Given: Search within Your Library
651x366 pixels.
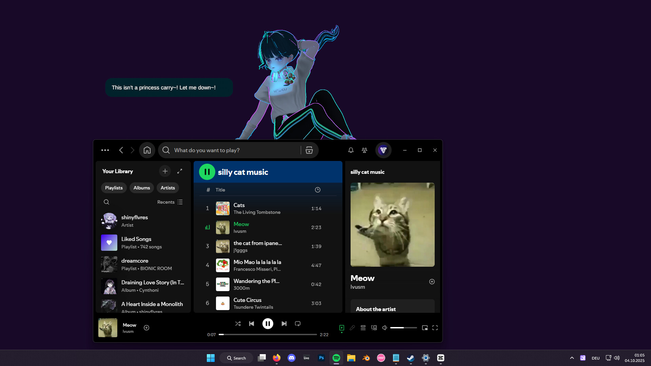Looking at the screenshot, I should point(106,202).
